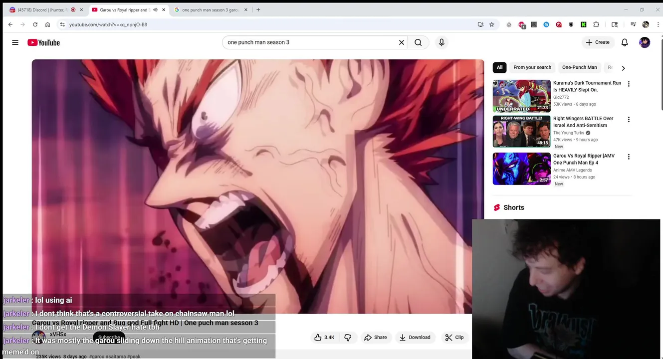Open the YouTube account avatar menu
663x359 pixels.
[645, 42]
